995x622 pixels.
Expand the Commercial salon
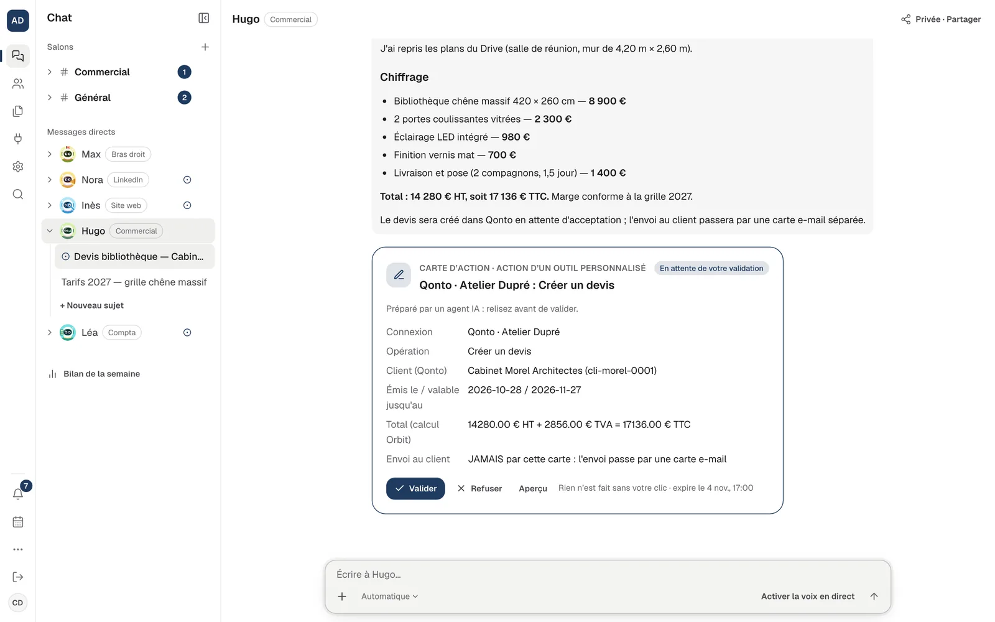point(50,72)
